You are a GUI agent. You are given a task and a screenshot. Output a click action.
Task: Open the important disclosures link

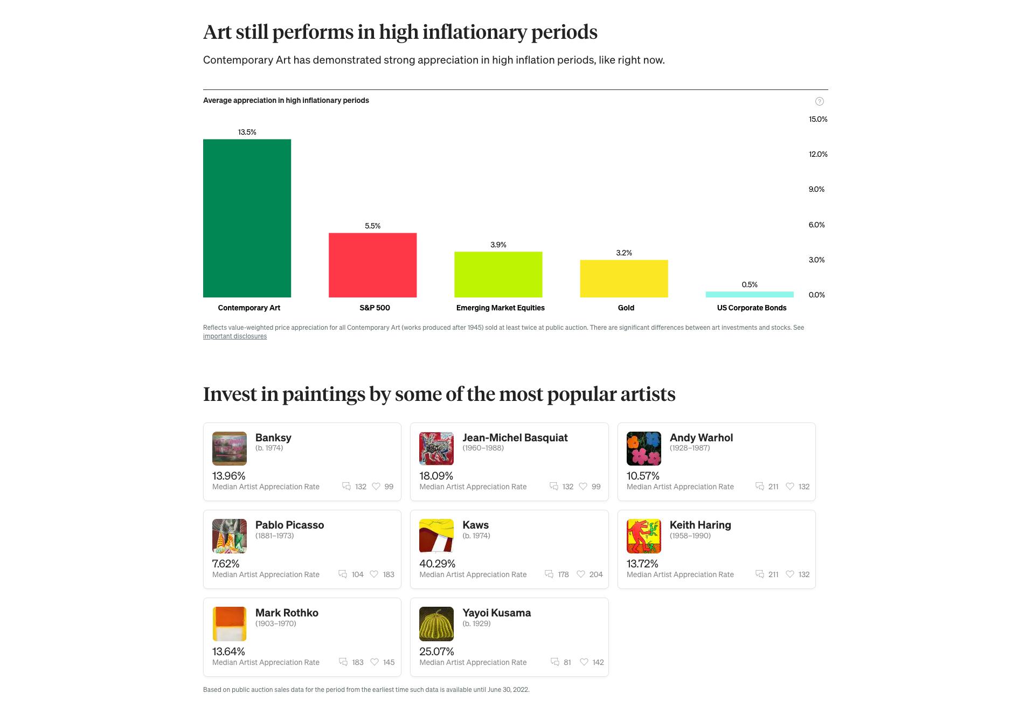point(235,336)
